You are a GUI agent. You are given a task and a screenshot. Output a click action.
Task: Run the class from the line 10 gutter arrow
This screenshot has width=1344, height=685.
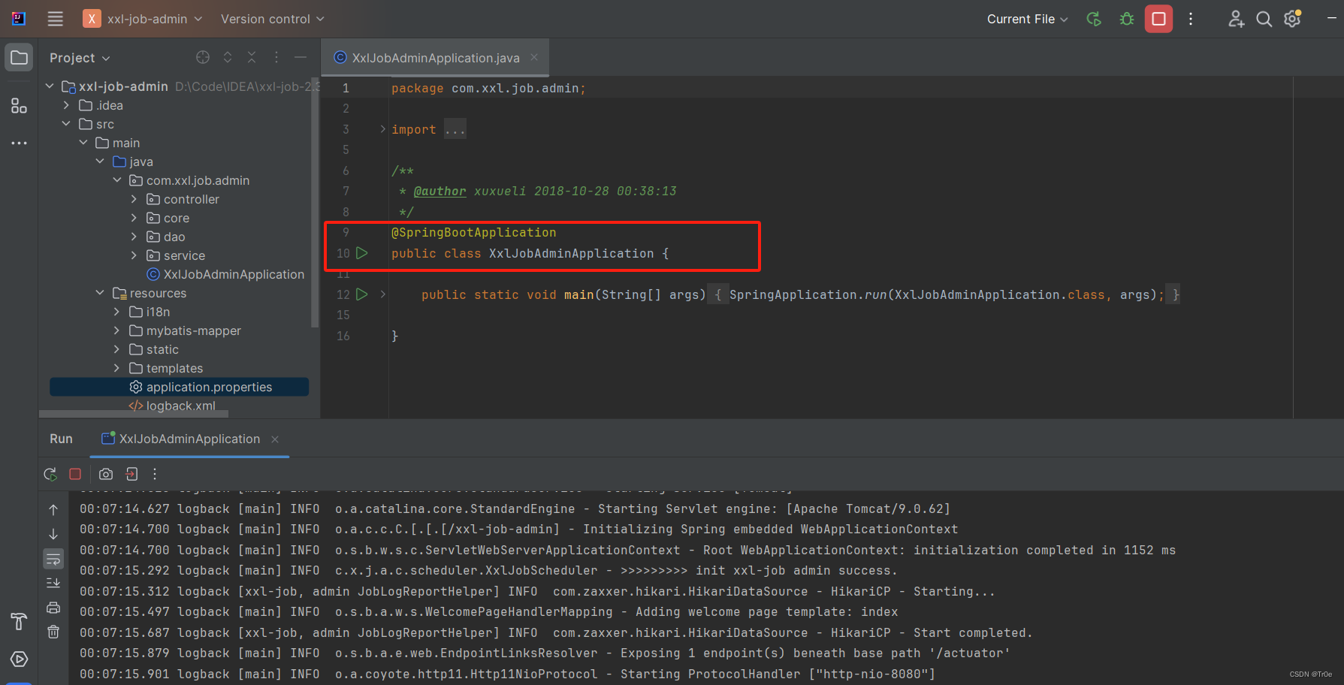[362, 253]
